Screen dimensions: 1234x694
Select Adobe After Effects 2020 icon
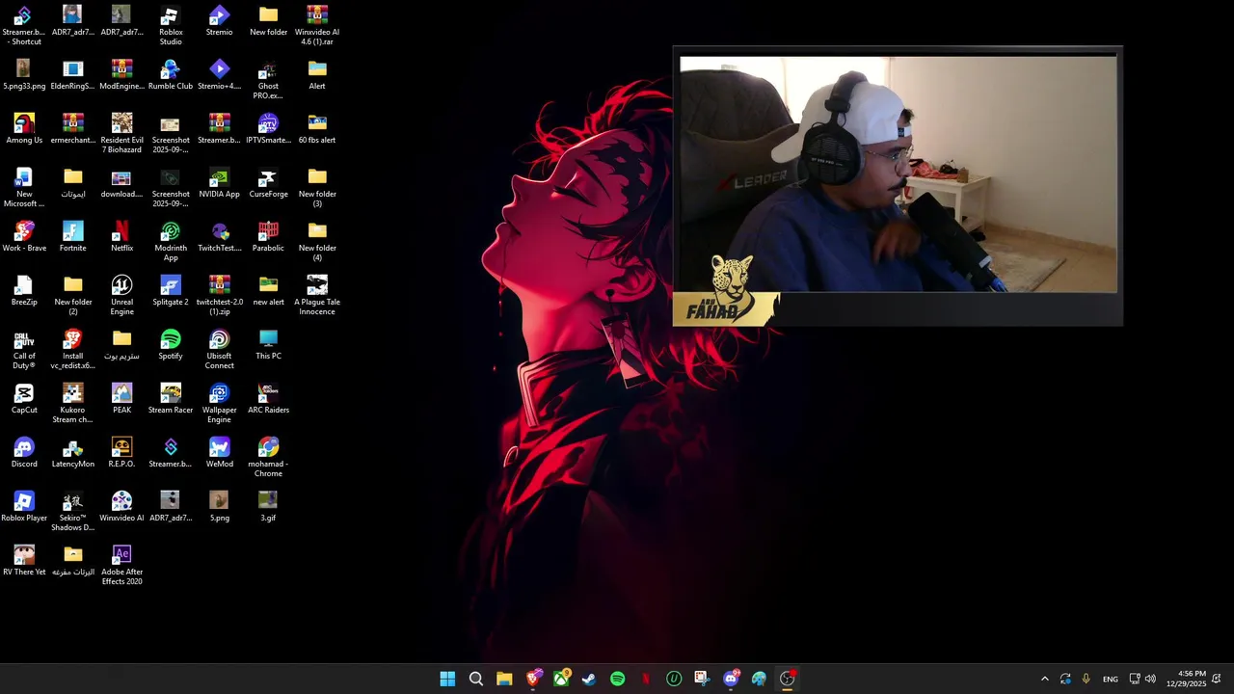[x=121, y=565]
